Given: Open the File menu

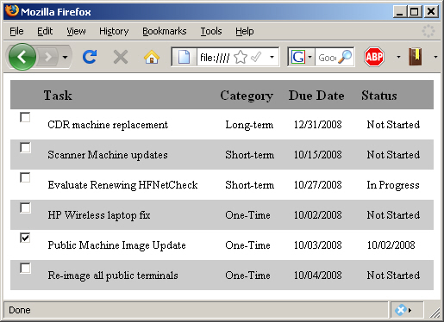Looking at the screenshot, I should pos(16,31).
